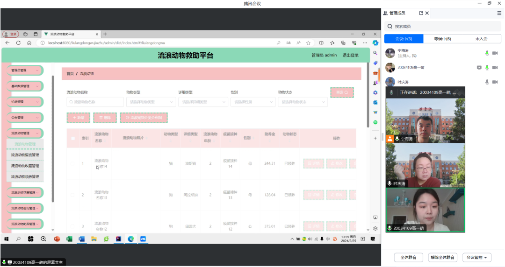The width and height of the screenshot is (505, 267).
Task: Open the 动物类型 dropdown filter
Action: [150, 102]
